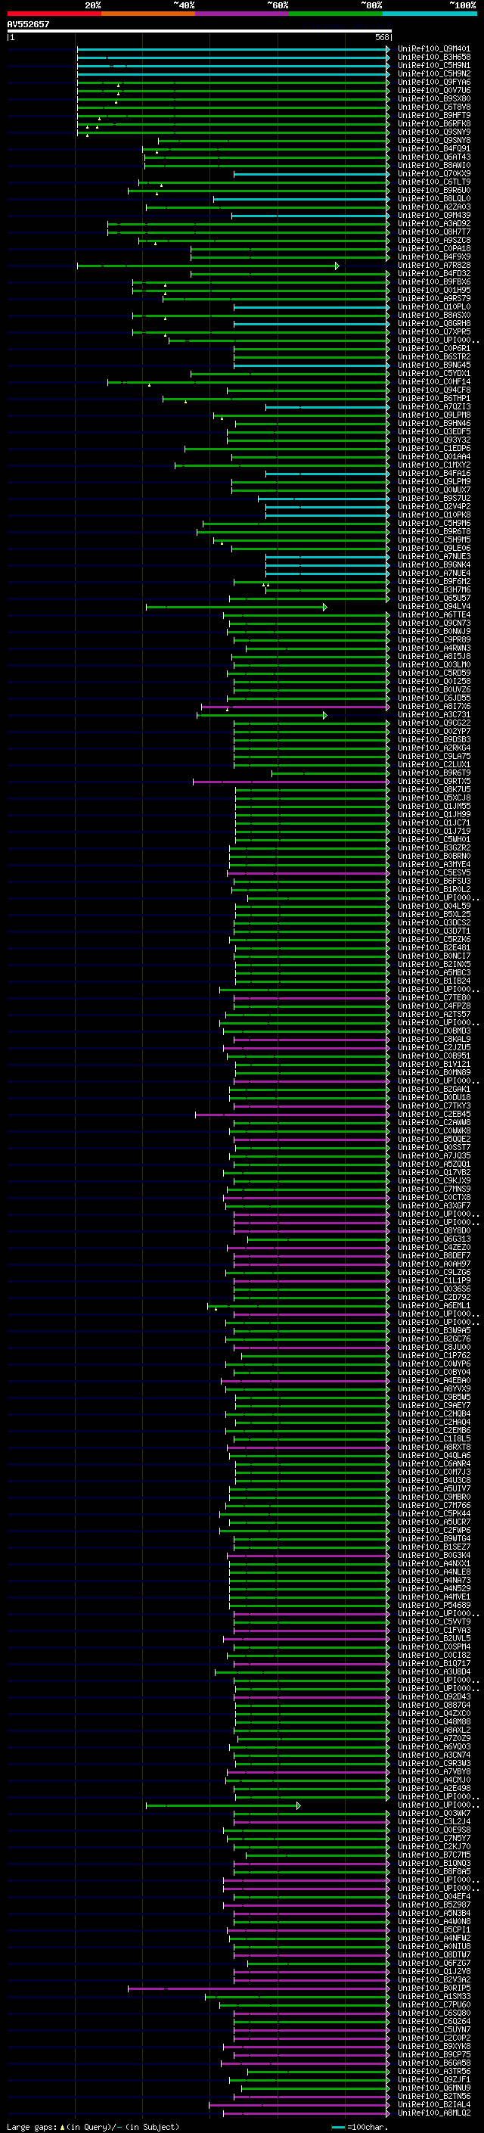Screen dimensions: 484x2133
Task: Select the UniRef100_C6T8Y8 entry
Action: tap(433, 107)
